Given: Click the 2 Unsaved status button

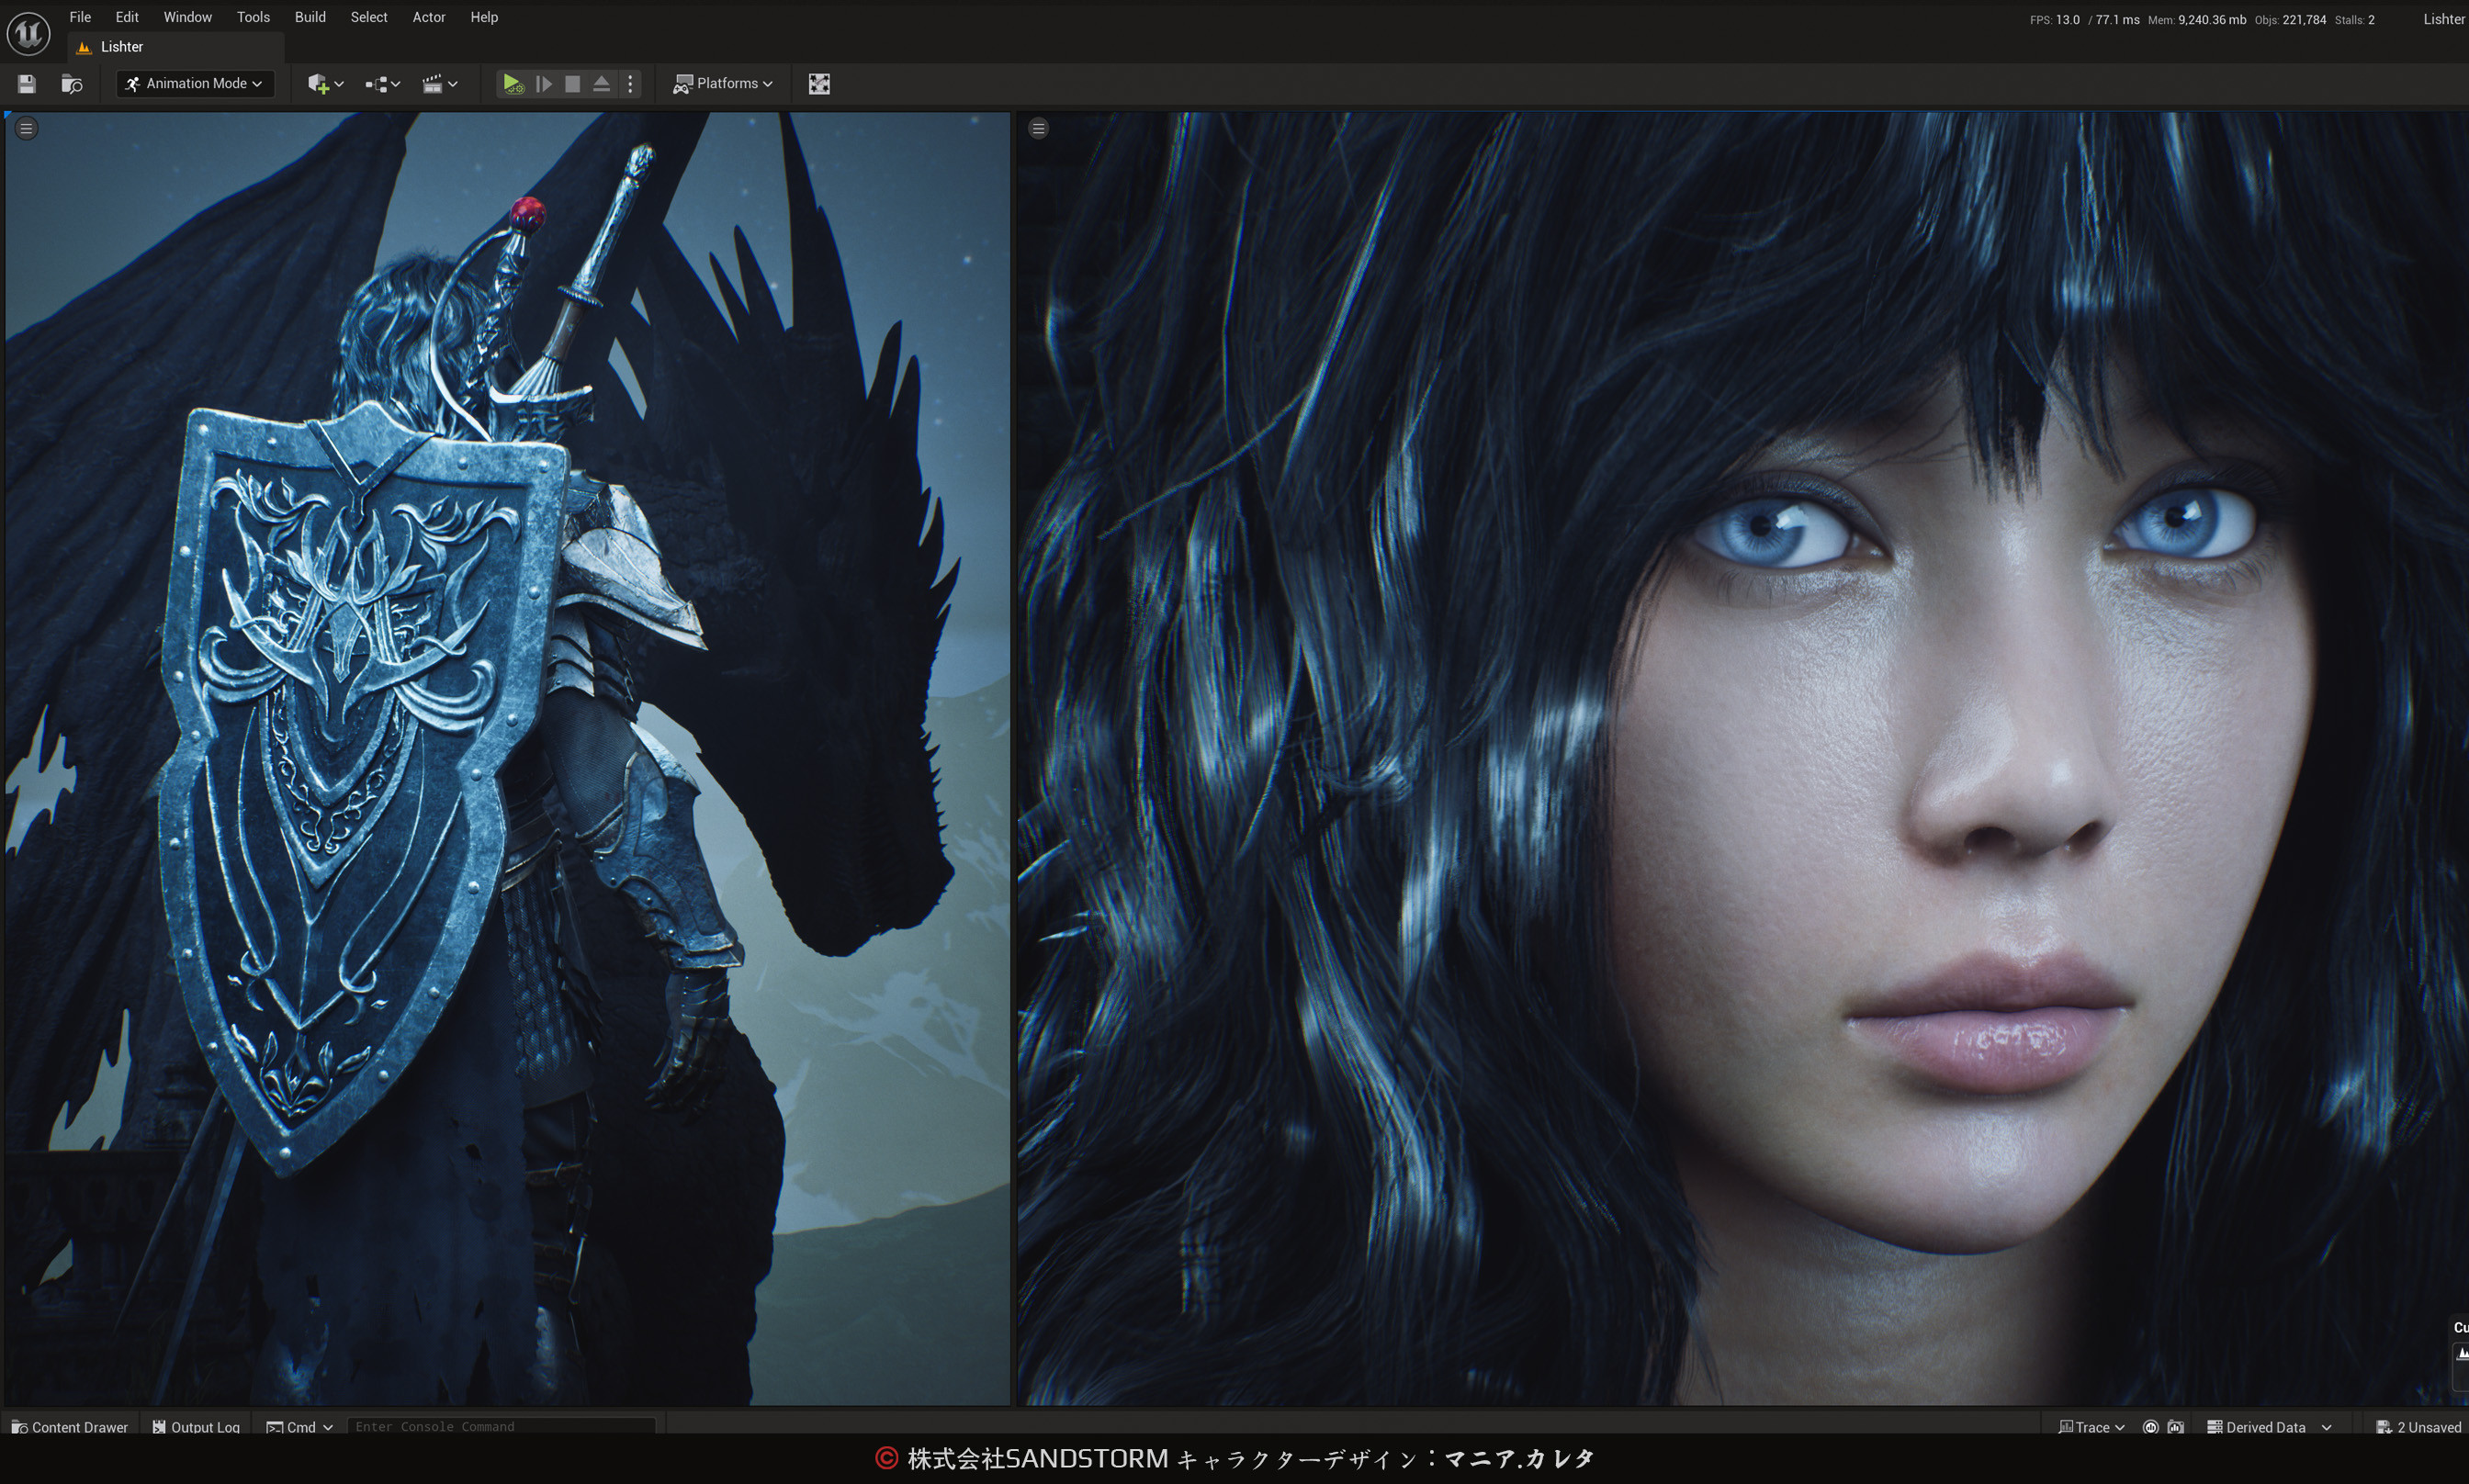Looking at the screenshot, I should [2418, 1427].
